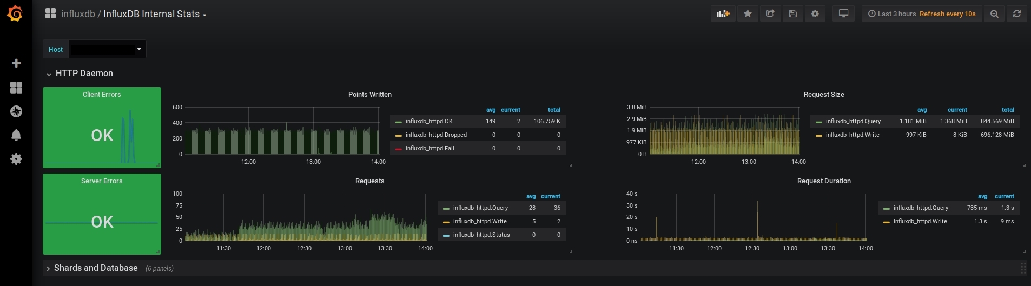The image size is (1031, 286).
Task: Sort Points Written legend by total
Action: (x=554, y=110)
